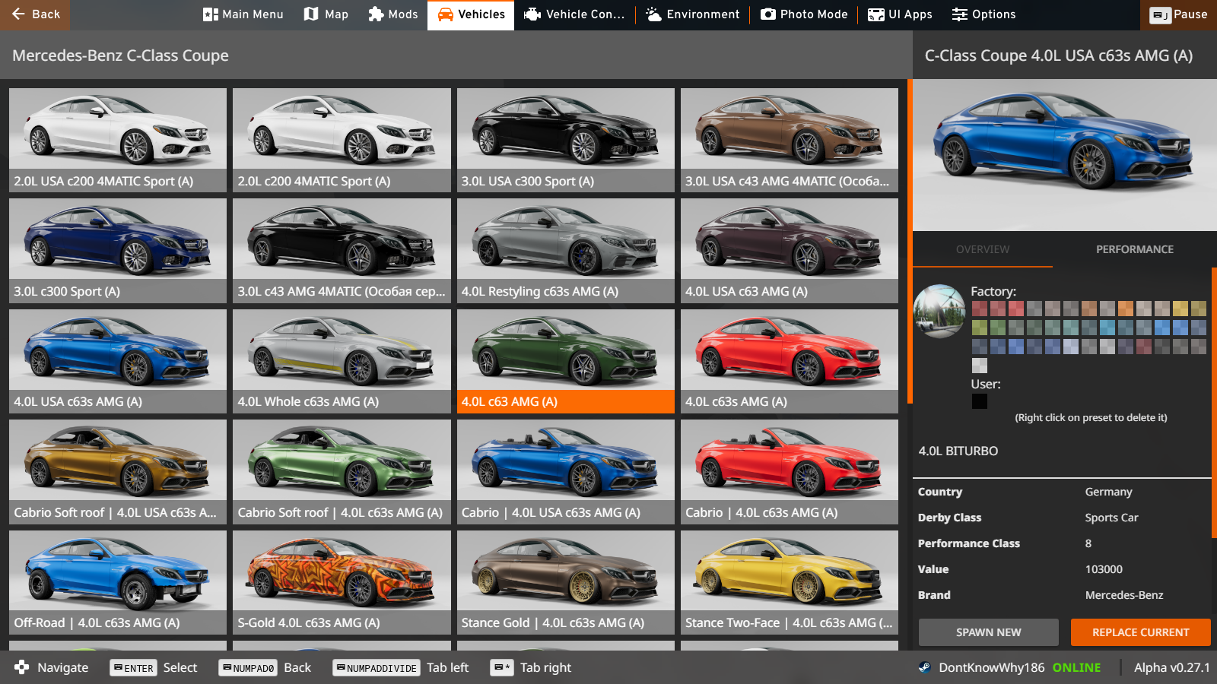The width and height of the screenshot is (1217, 684).
Task: Open the Options menu
Action: [983, 14]
